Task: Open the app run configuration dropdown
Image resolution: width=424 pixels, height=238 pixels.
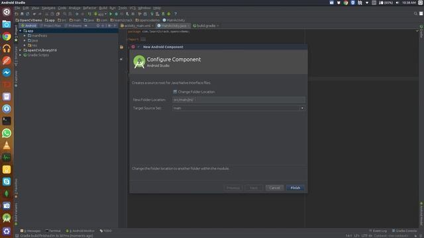Action: coord(101,14)
